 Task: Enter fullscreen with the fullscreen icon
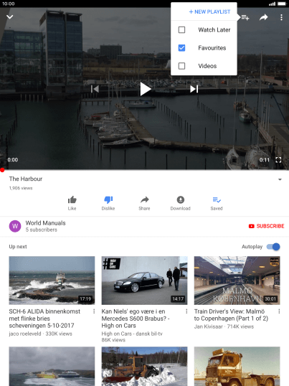point(278,160)
